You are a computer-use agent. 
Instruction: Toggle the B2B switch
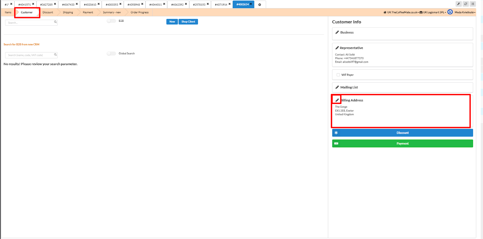[x=111, y=21]
